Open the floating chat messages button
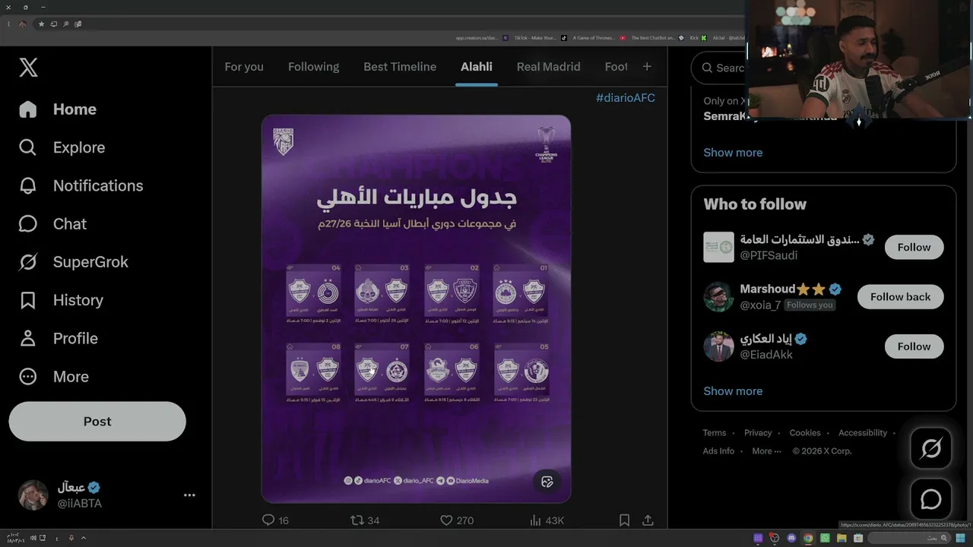 [x=931, y=499]
